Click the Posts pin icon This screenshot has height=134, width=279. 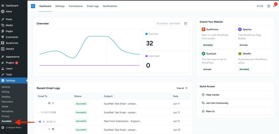click(3, 19)
